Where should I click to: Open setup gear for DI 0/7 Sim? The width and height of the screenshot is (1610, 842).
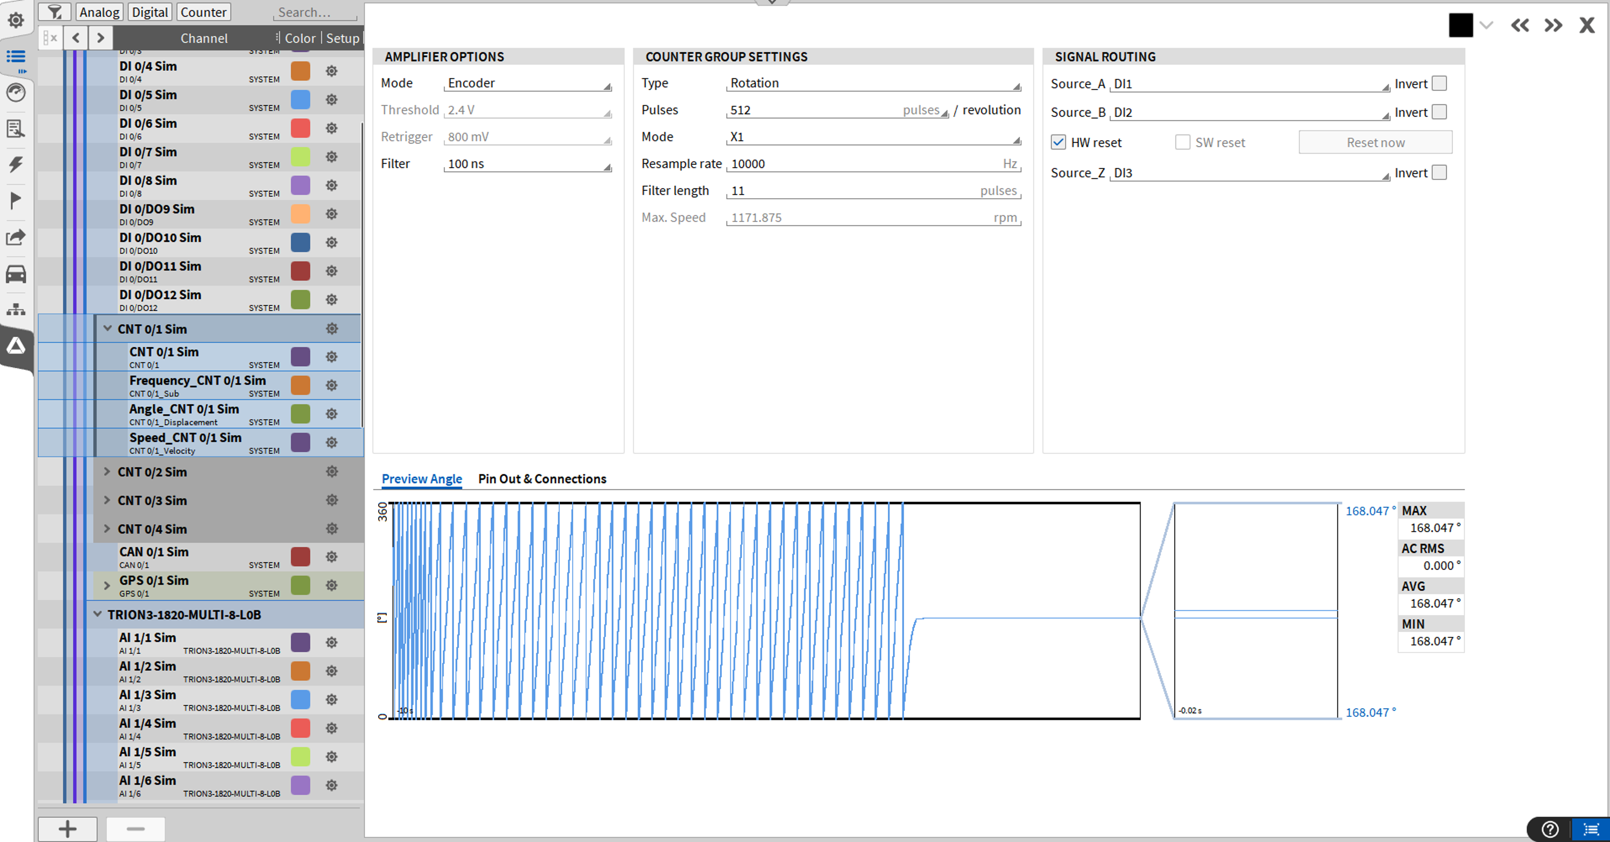(332, 156)
